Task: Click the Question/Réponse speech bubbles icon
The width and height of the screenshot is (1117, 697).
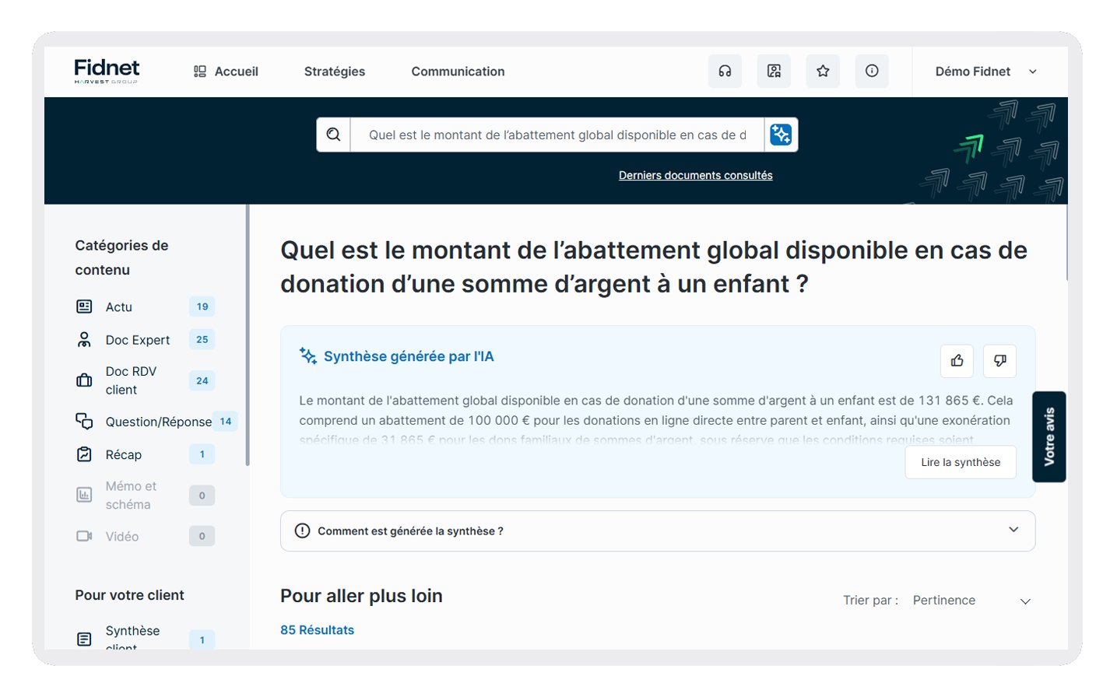Action: tap(84, 421)
